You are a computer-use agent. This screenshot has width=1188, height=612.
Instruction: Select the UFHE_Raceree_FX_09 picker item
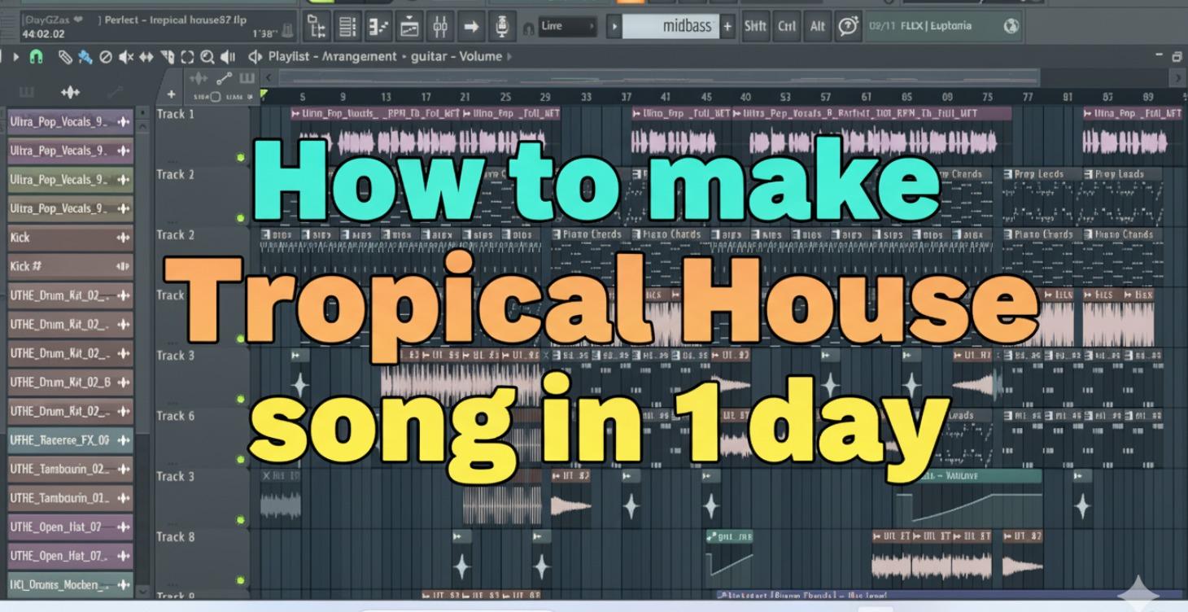point(70,439)
